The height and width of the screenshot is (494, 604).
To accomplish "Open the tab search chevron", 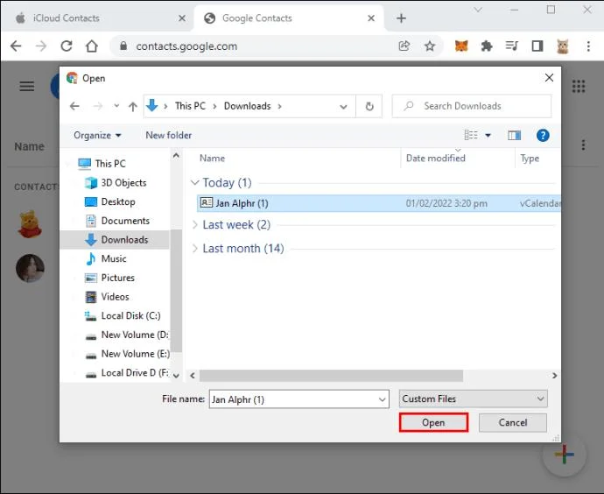I will tap(478, 10).
